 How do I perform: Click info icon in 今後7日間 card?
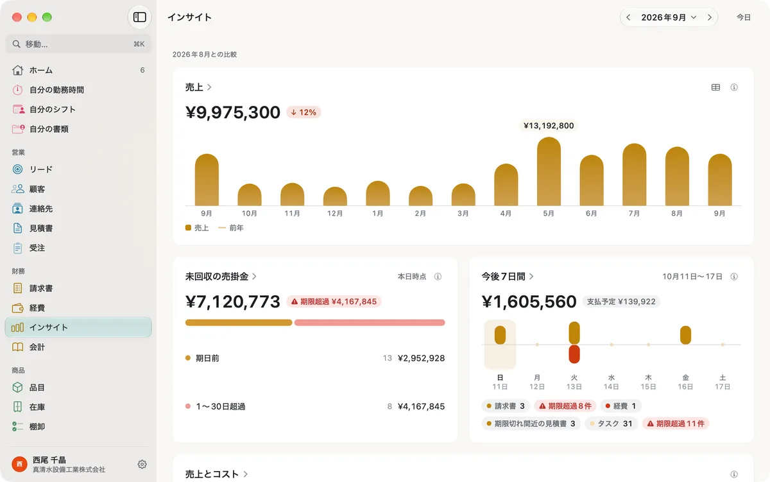[x=734, y=277]
